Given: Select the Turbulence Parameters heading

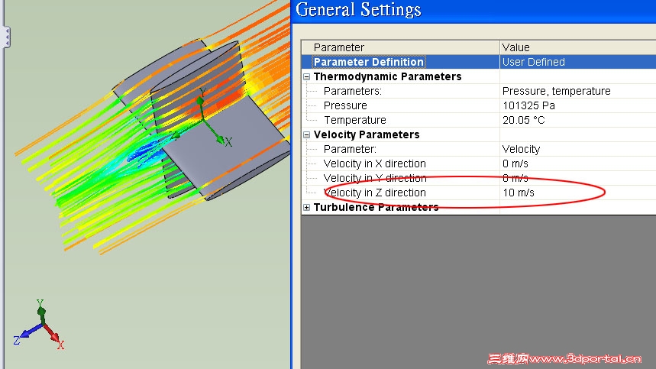Looking at the screenshot, I should (376, 208).
